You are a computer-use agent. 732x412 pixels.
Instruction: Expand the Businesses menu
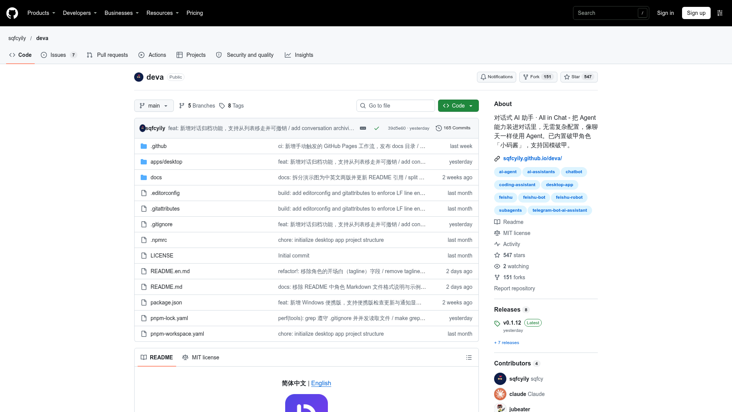point(122,13)
